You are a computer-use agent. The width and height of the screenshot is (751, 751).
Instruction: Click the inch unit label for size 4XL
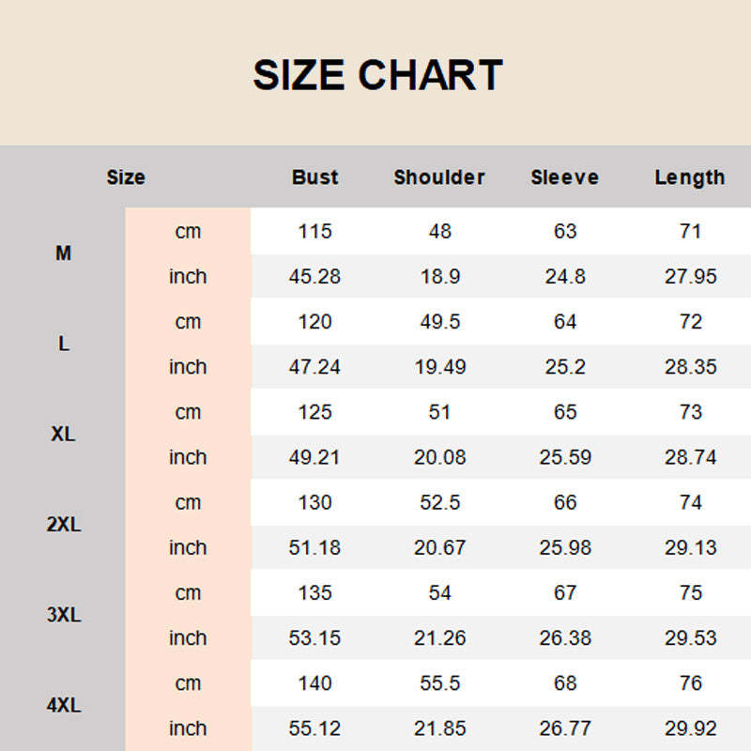click(188, 728)
